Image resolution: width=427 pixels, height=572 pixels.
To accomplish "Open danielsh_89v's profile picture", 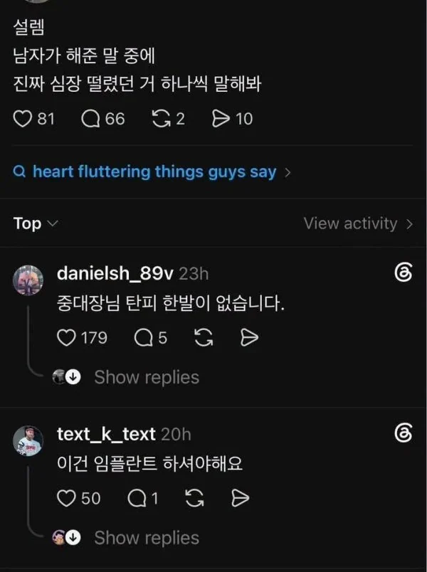I will (x=28, y=280).
